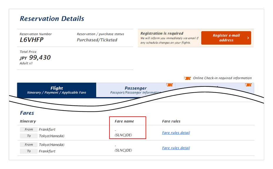Click the Registration is required notice text
The width and height of the screenshot is (273, 169).
coord(162,34)
